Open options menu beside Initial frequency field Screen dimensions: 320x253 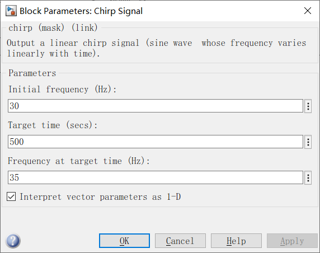pyautogui.click(x=308, y=106)
